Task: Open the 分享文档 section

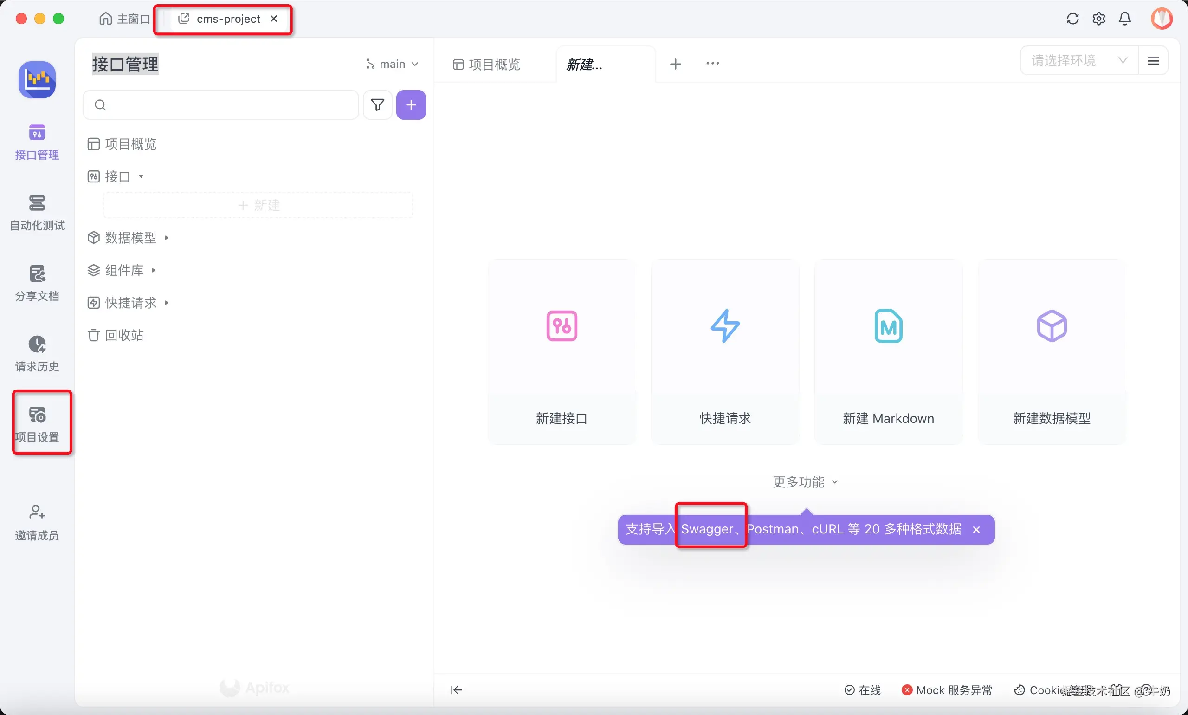Action: pos(36,283)
